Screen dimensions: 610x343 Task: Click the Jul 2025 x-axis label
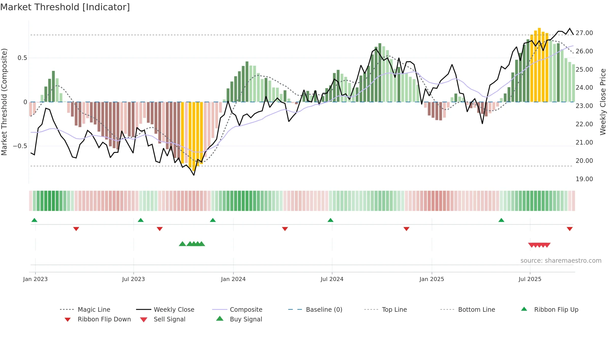[530, 279]
